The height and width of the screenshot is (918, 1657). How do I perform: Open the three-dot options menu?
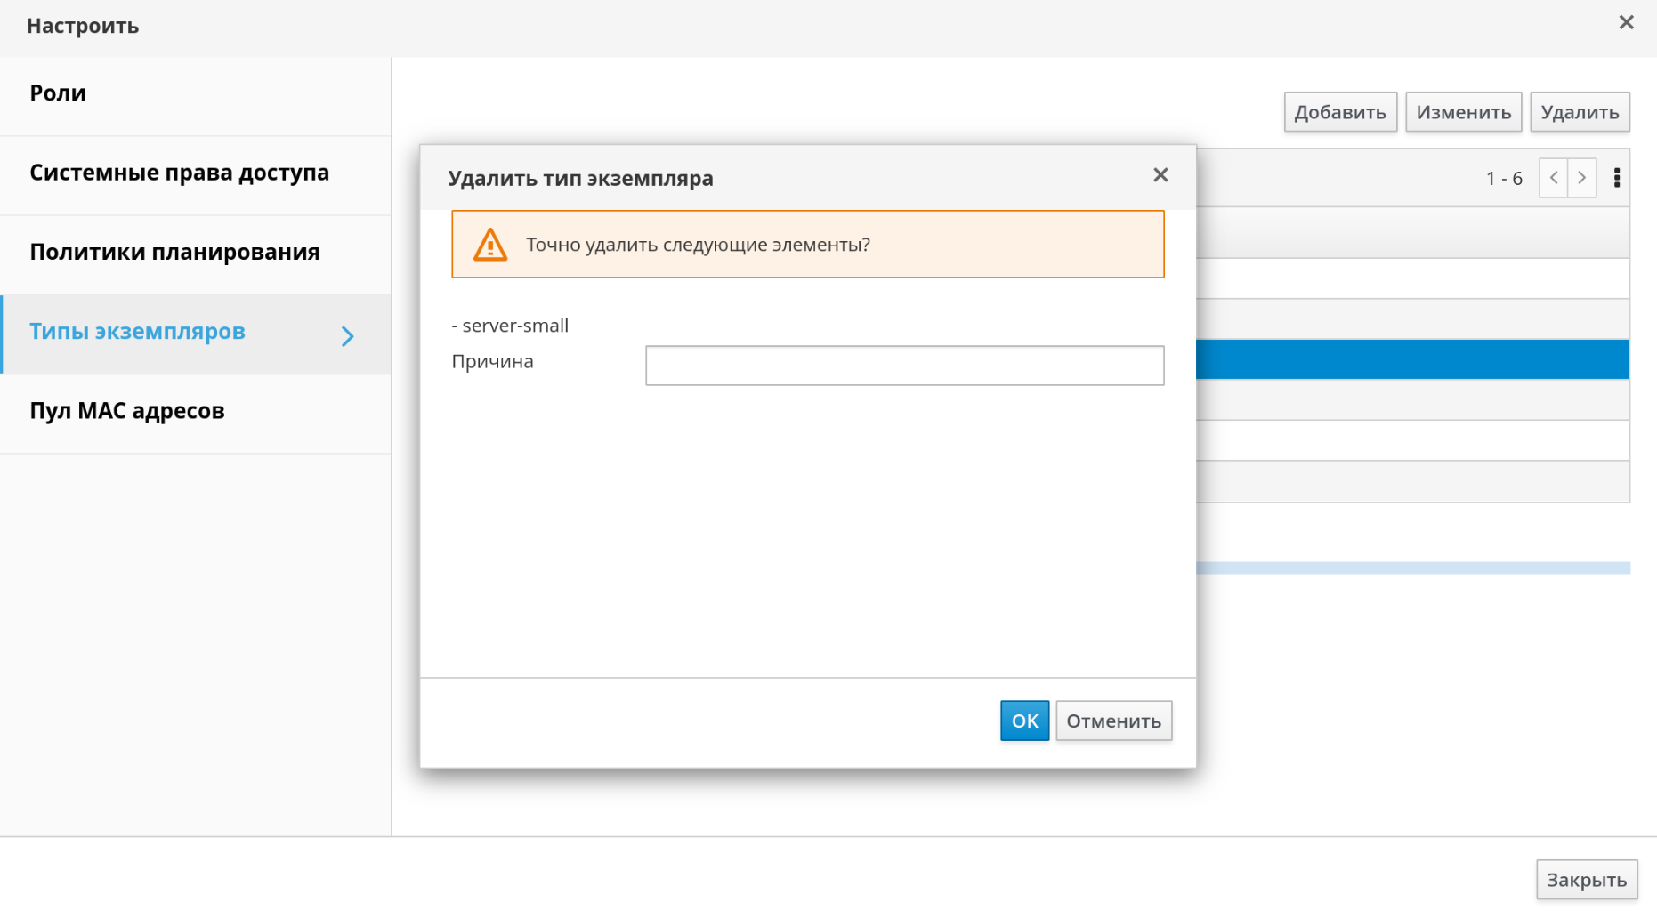tap(1616, 178)
